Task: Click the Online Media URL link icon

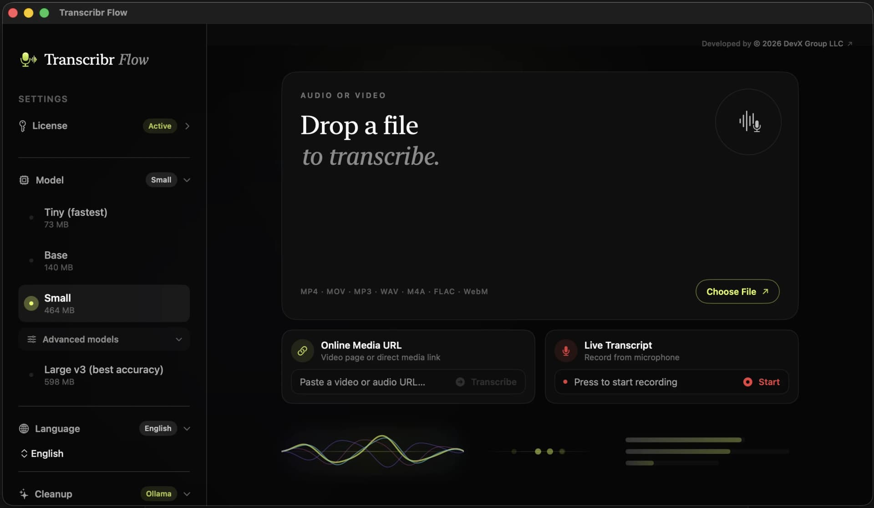Action: coord(302,351)
